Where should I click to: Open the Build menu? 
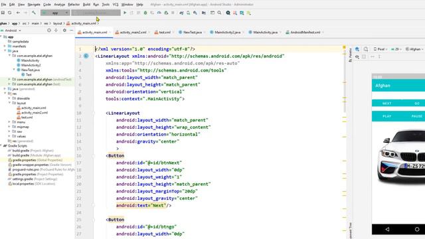click(86, 5)
